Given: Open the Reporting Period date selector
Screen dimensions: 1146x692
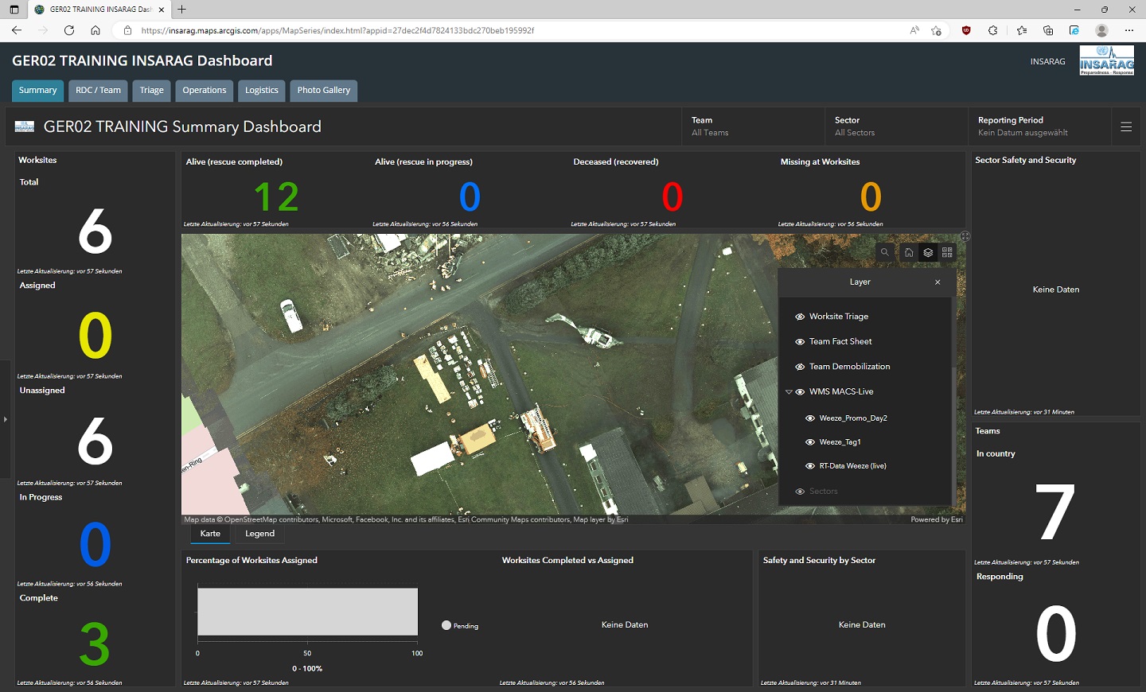Looking at the screenshot, I should (1039, 126).
